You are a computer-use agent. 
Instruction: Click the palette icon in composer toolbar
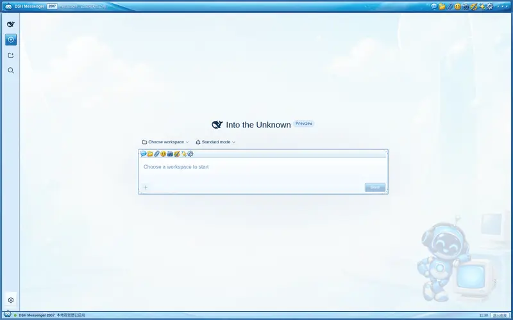(x=177, y=154)
